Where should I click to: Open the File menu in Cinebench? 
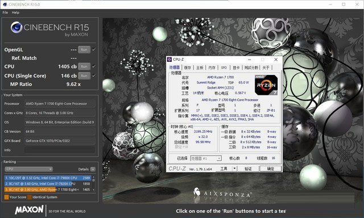(x=5, y=12)
